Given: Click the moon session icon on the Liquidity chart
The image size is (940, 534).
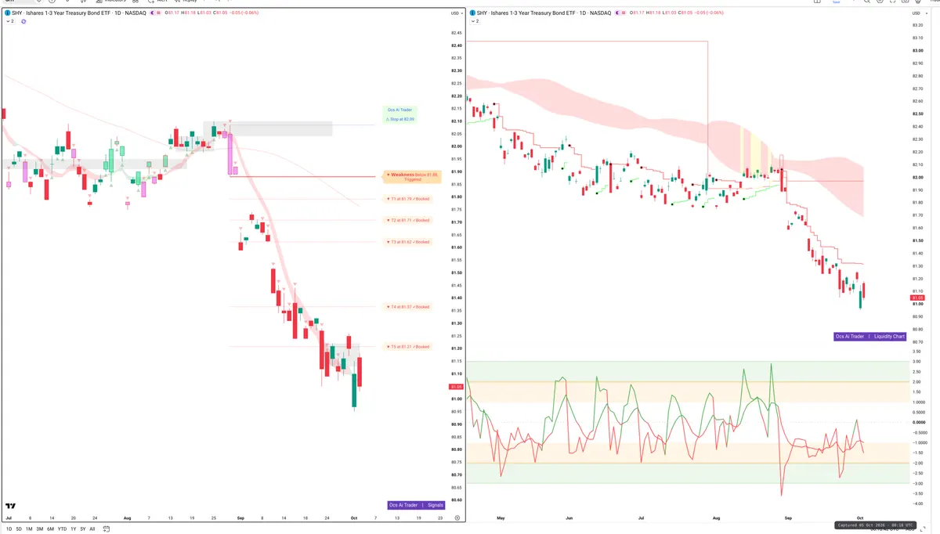Looking at the screenshot, I should click(619, 13).
